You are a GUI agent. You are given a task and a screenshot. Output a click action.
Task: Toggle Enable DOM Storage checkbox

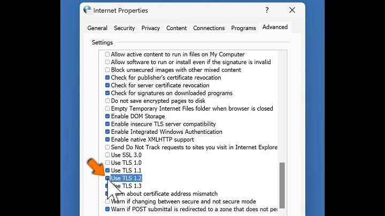tap(107, 116)
